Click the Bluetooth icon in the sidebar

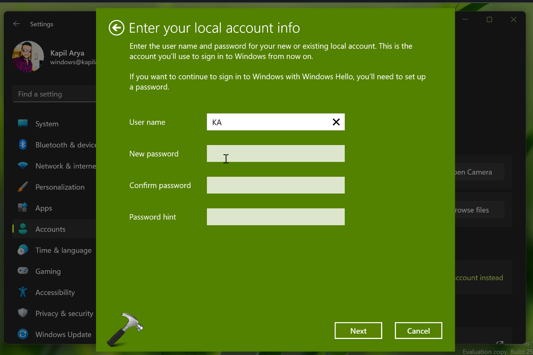(23, 145)
